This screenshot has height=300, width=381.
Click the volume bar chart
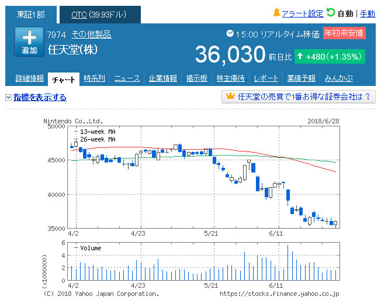(203, 261)
